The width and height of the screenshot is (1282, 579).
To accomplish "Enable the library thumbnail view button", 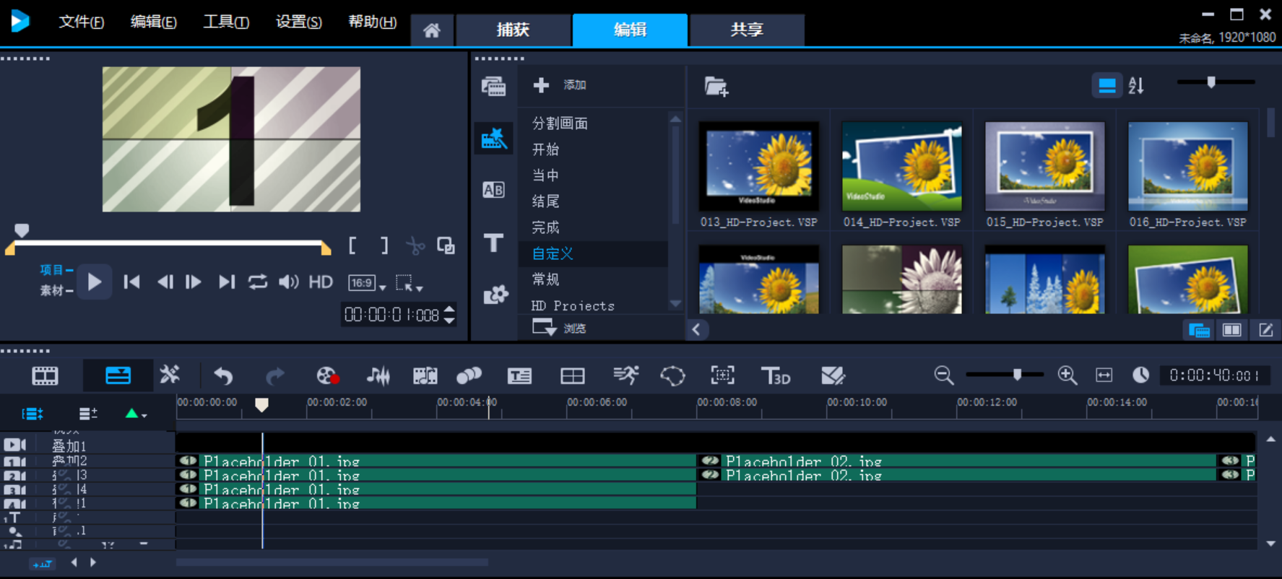I will coord(1106,85).
